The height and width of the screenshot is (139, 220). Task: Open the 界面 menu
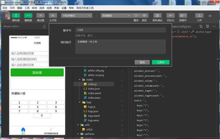pyautogui.click(x=56, y=8)
